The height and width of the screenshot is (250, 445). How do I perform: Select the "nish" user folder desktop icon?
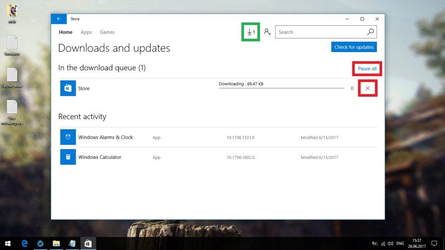pyautogui.click(x=12, y=13)
